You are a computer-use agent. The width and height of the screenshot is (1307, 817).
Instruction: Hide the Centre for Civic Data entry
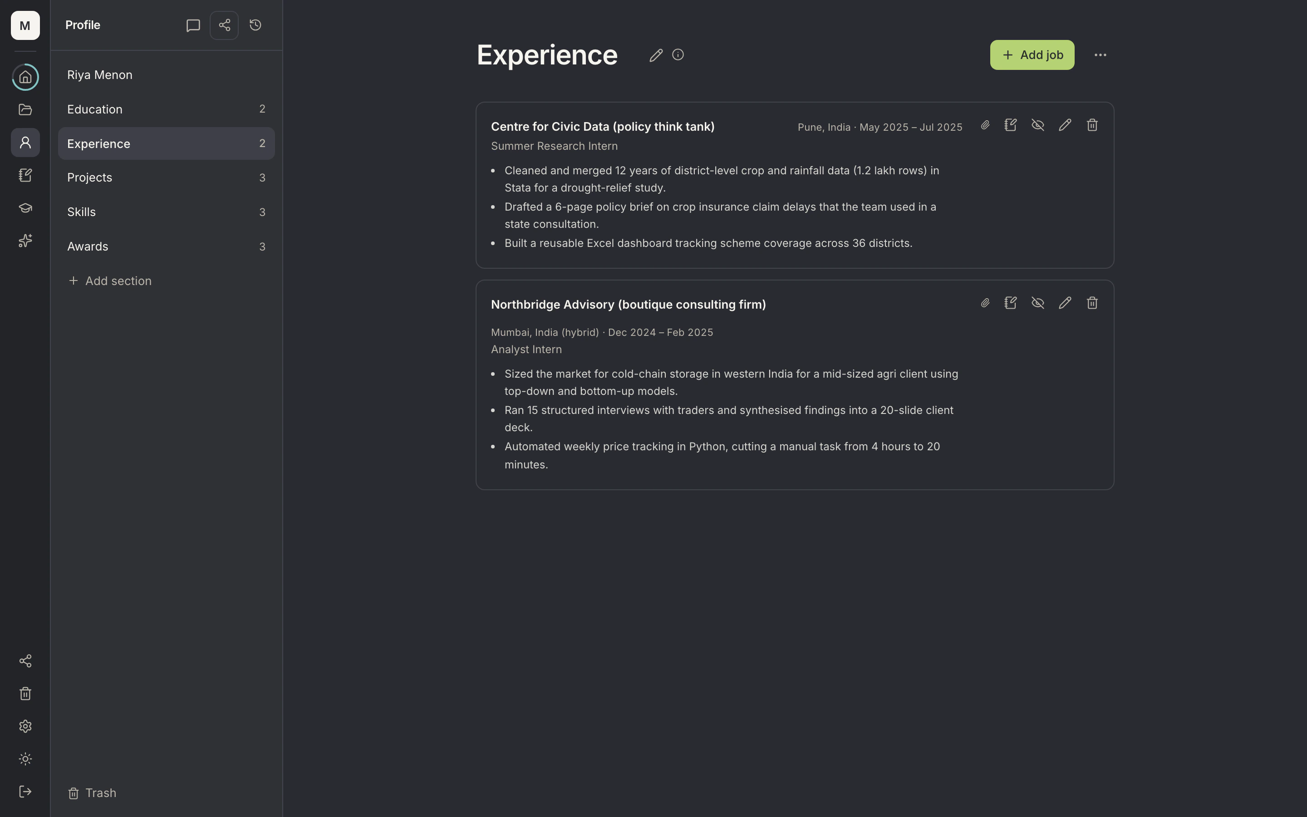click(1037, 125)
